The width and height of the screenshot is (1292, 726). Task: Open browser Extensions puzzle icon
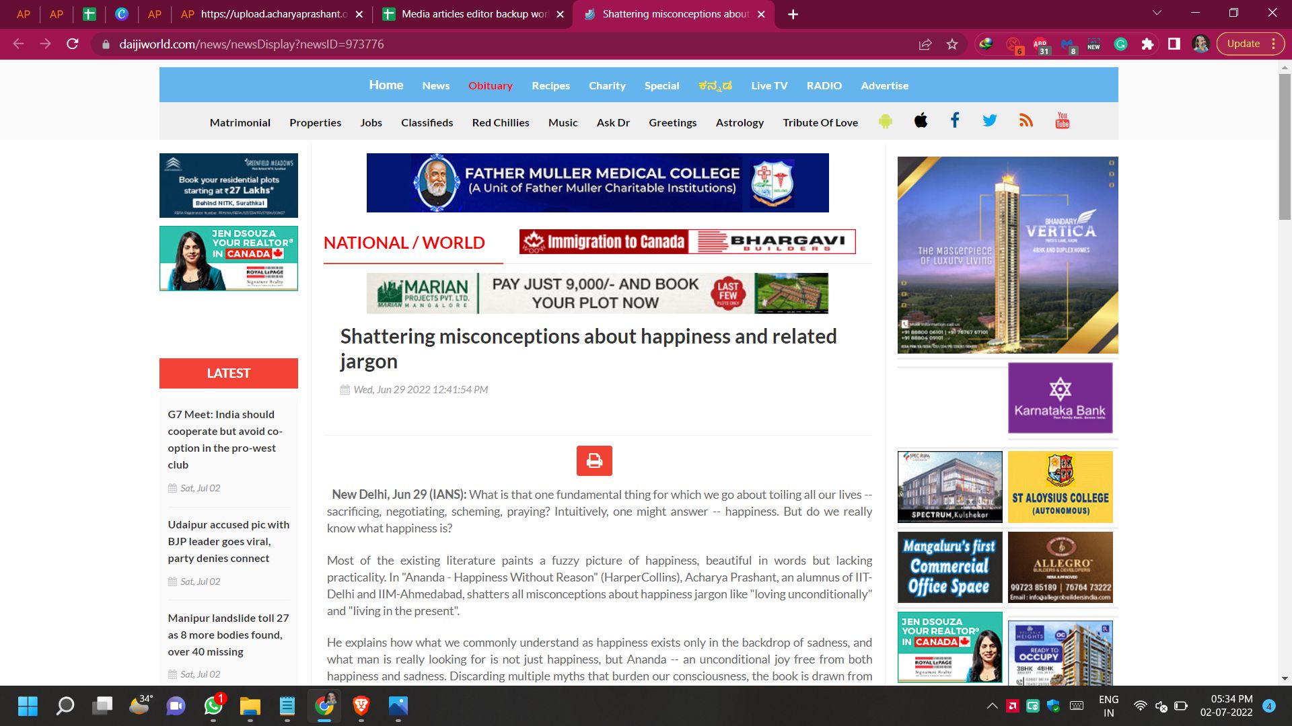click(1147, 44)
